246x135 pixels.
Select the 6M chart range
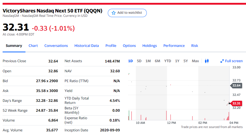click(157, 61)
